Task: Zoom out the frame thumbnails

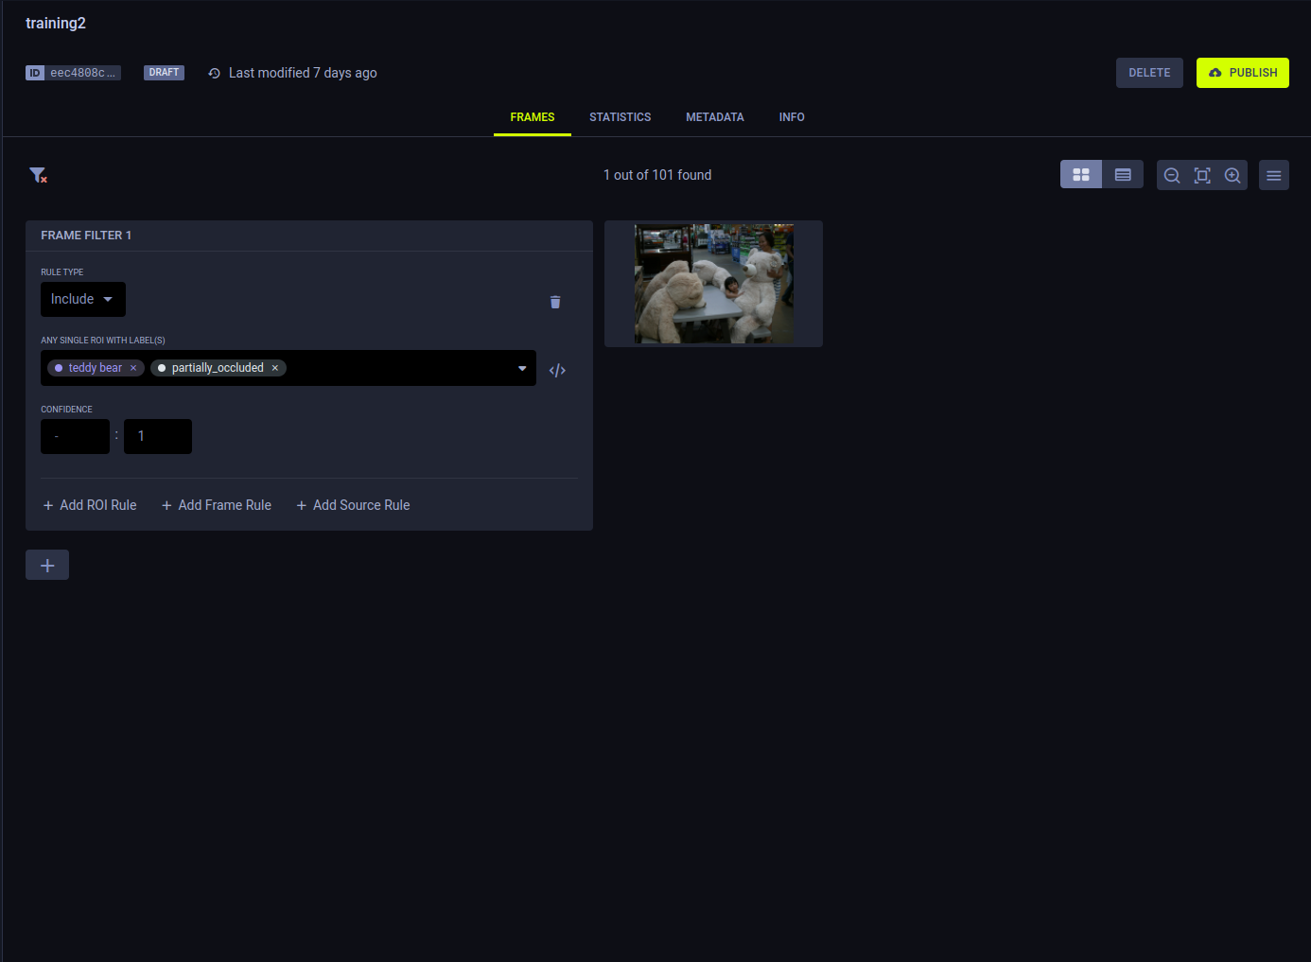Action: click(x=1172, y=175)
